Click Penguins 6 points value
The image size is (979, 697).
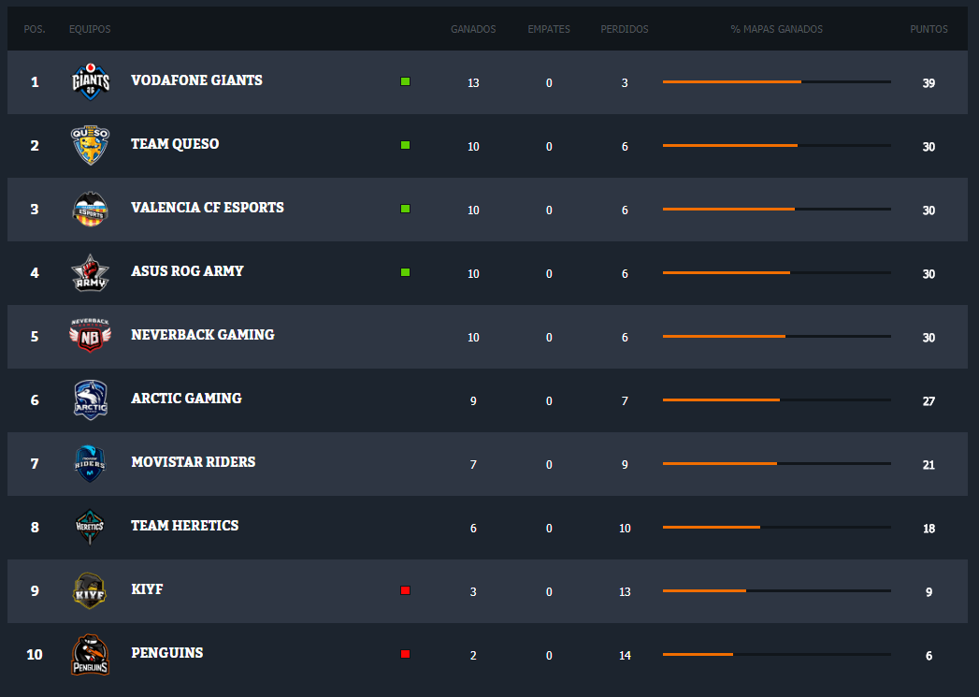pyautogui.click(x=929, y=656)
